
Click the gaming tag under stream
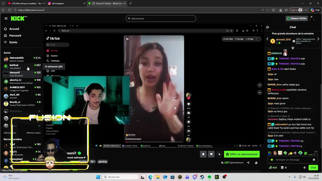(103, 162)
